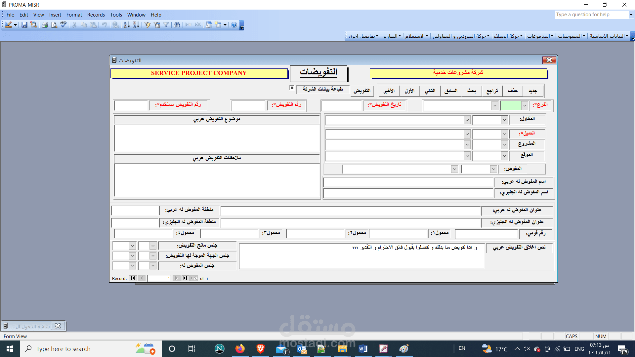Open the File menu
This screenshot has height=357, width=635.
[x=10, y=15]
